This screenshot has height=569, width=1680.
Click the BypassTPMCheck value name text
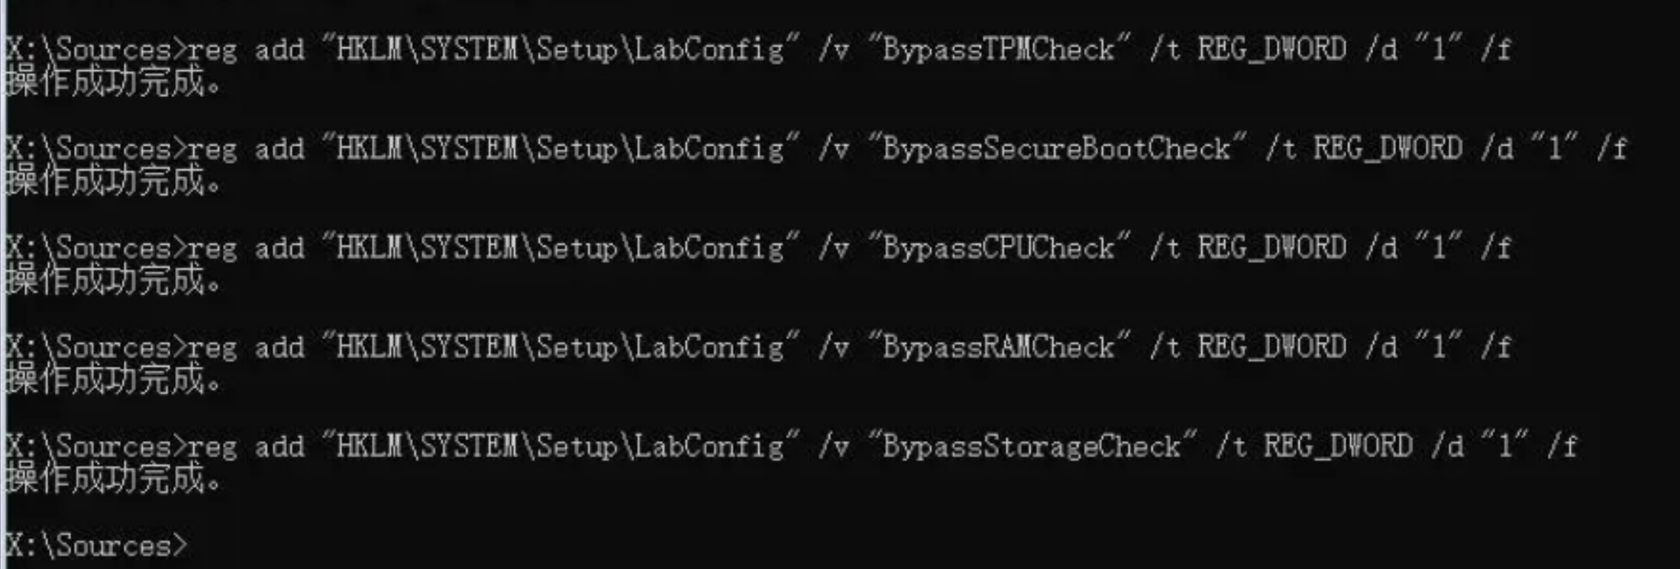998,49
